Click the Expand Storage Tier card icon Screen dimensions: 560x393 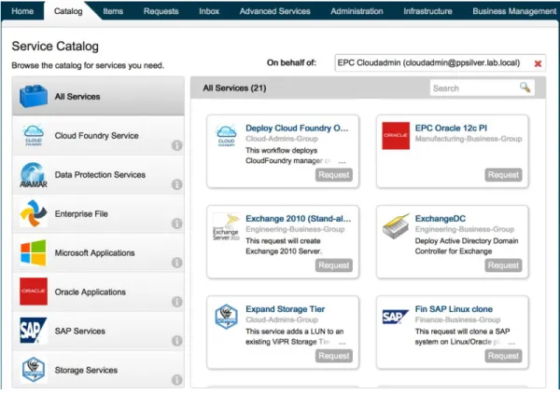click(x=227, y=317)
